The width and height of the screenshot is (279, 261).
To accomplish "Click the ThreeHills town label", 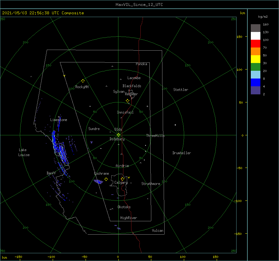I will coord(155,136).
